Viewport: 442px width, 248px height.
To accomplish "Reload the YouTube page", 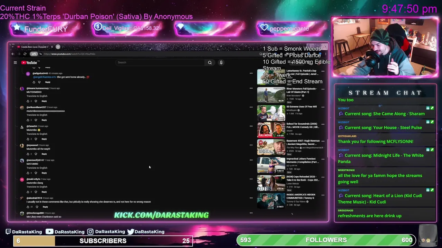I will point(25,54).
